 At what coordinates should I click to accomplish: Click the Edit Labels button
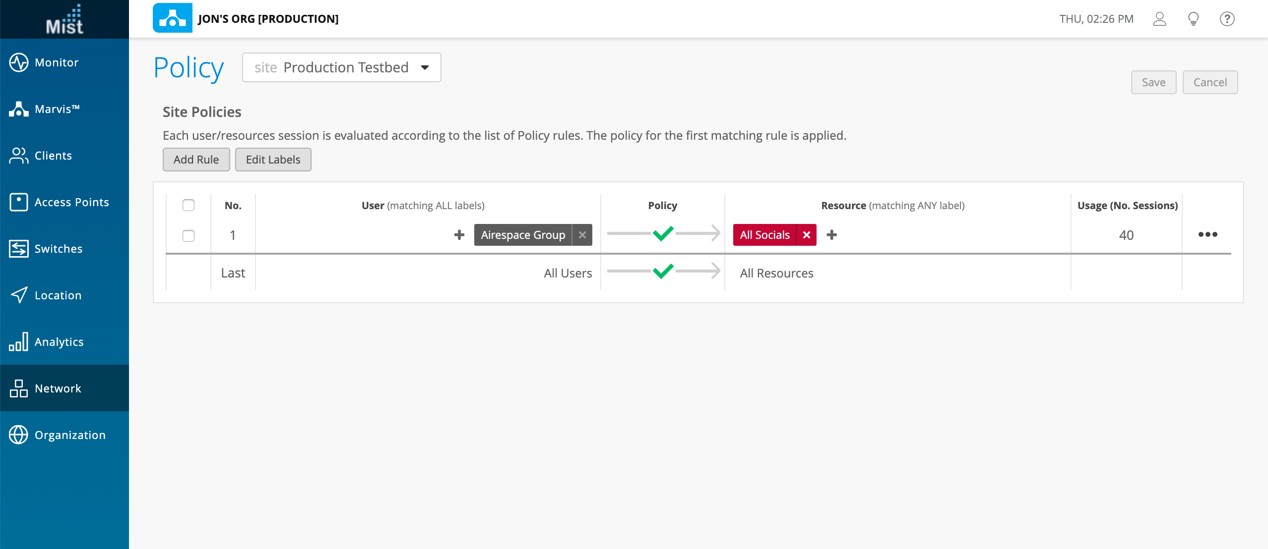click(x=273, y=160)
